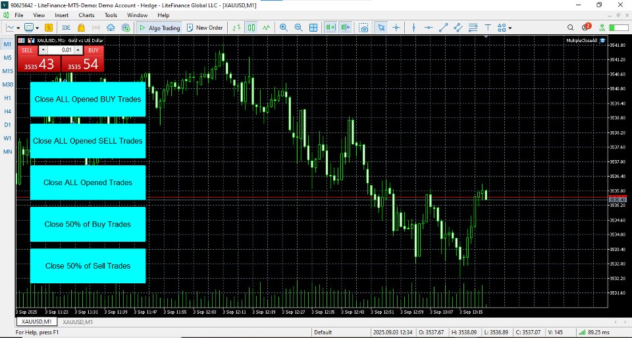The image size is (632, 338).
Task: Toggle Algo Trading on or off
Action: 159,28
